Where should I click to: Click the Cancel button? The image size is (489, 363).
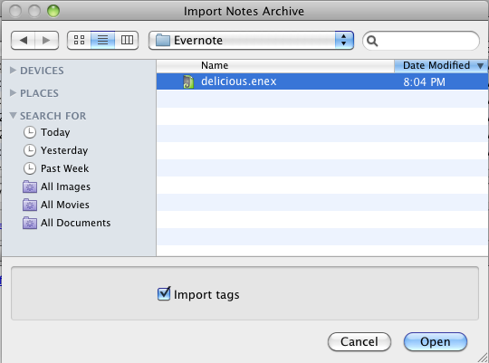tap(360, 341)
